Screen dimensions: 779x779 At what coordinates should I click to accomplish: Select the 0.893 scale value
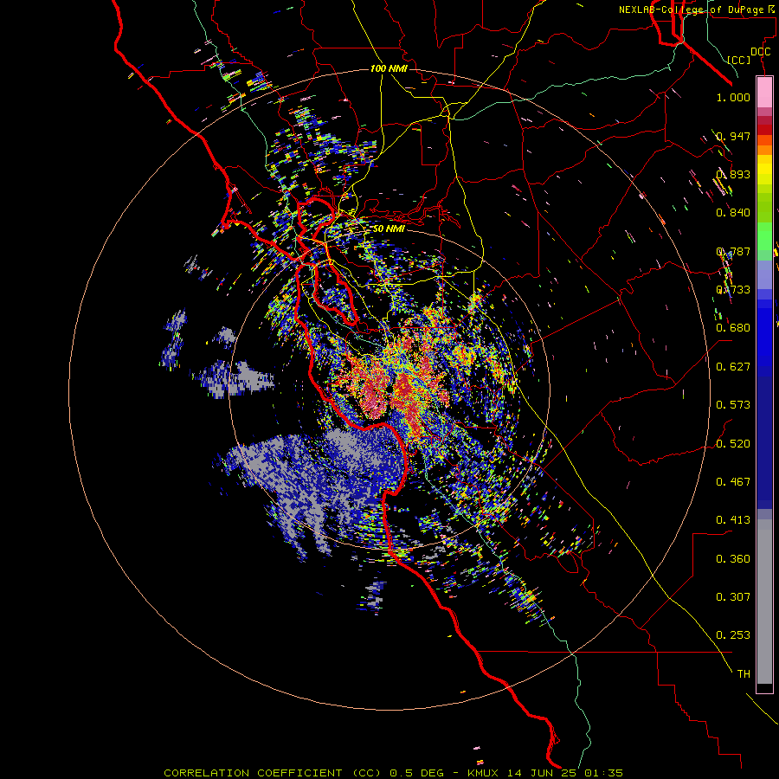[733, 174]
